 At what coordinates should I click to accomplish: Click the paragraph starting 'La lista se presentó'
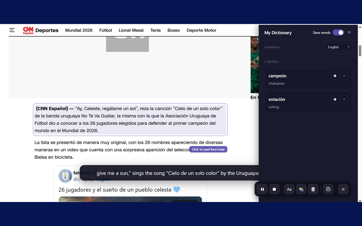[x=129, y=150]
